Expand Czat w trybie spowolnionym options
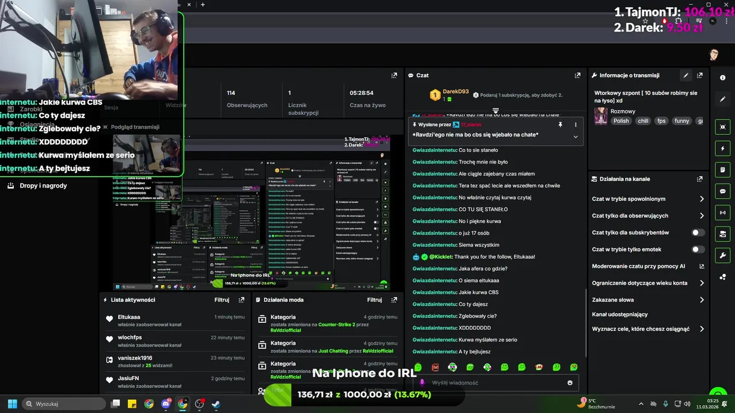The height and width of the screenshot is (413, 735). click(x=702, y=199)
